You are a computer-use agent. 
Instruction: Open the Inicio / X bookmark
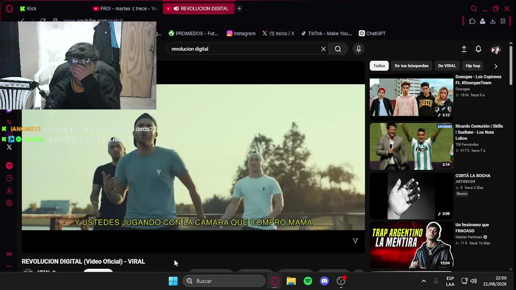(278, 33)
